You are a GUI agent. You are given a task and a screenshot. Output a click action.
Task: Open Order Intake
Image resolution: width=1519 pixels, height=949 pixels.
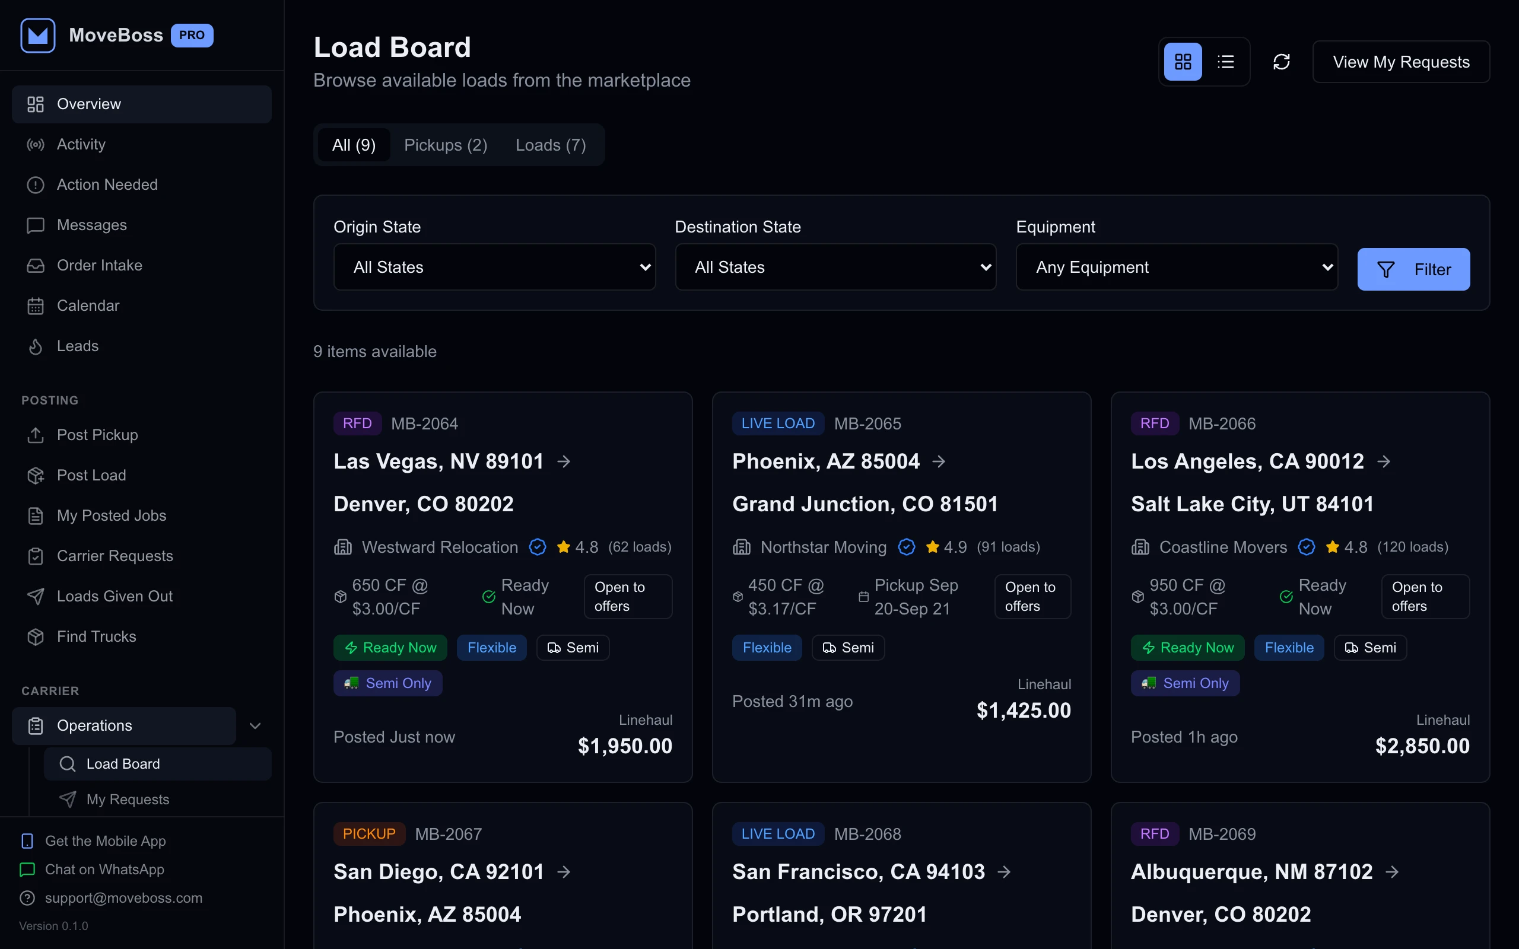pyautogui.click(x=142, y=266)
